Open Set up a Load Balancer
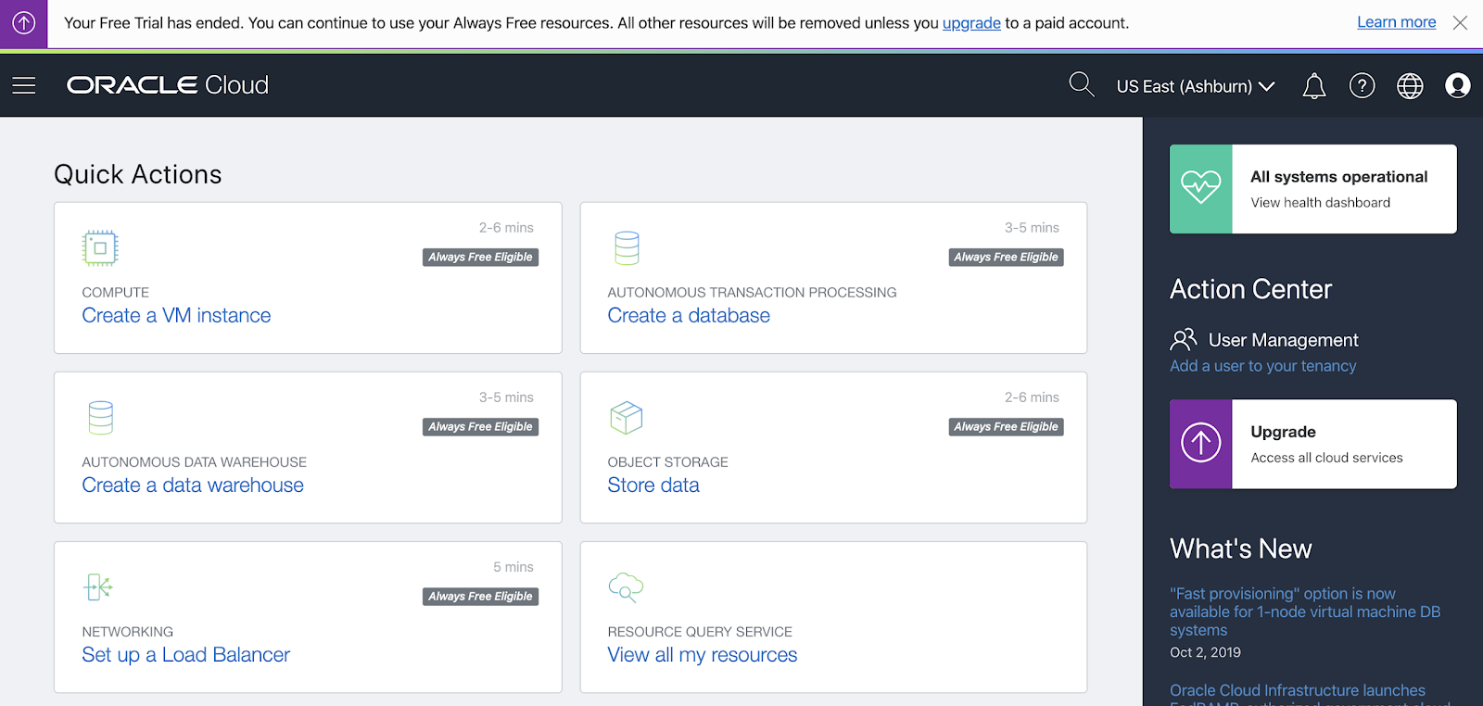The image size is (1483, 706). click(x=185, y=655)
